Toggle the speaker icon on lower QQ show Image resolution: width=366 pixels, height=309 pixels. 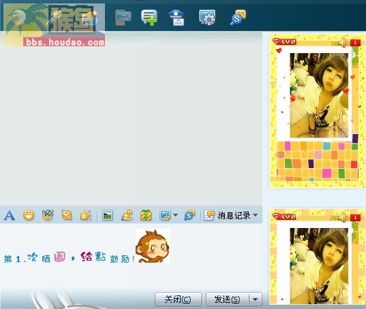click(343, 217)
